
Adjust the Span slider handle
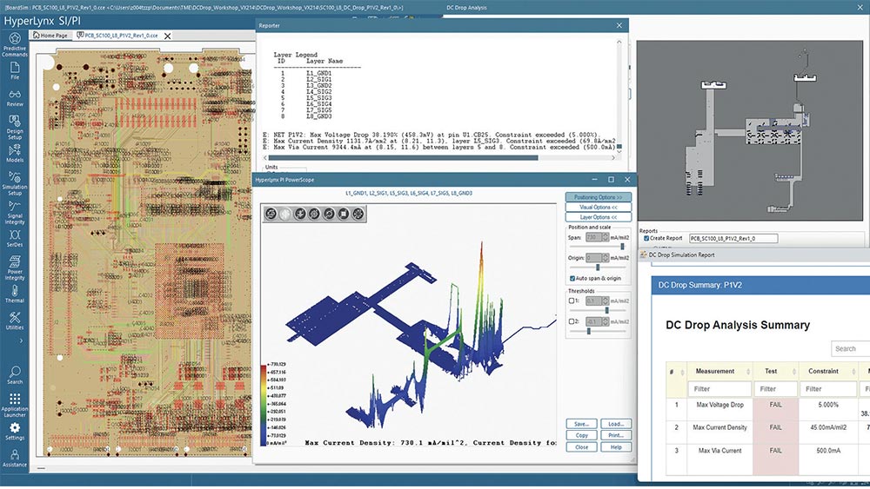[622, 247]
